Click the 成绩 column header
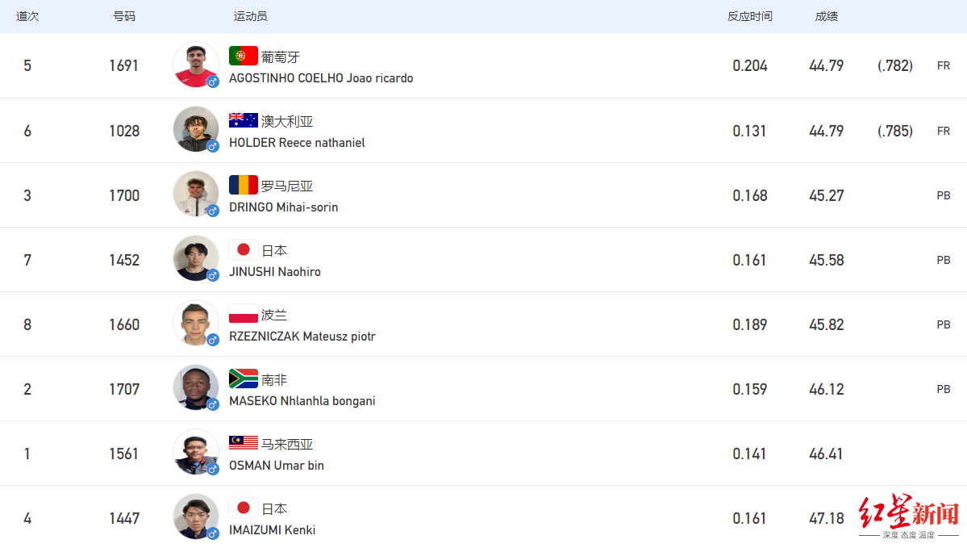 point(826,16)
